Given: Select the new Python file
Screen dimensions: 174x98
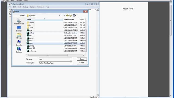Looking at the screenshot, I should [x=30, y=41].
